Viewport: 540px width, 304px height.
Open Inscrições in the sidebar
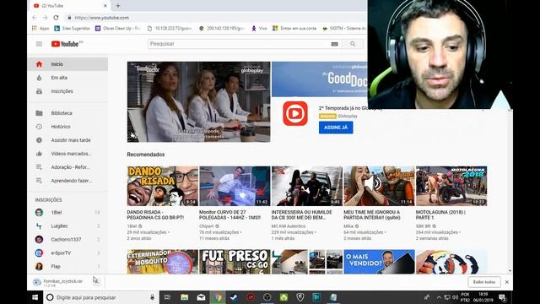click(x=67, y=91)
